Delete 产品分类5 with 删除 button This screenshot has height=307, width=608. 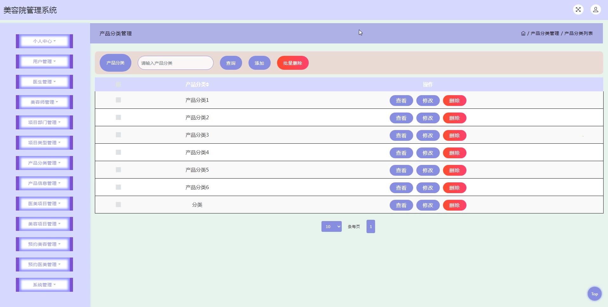[x=455, y=170]
